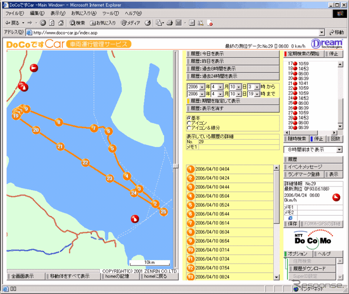This screenshot has height=294, width=349.
Task: Click red vehicle dot number 17
Action: [295, 64]
